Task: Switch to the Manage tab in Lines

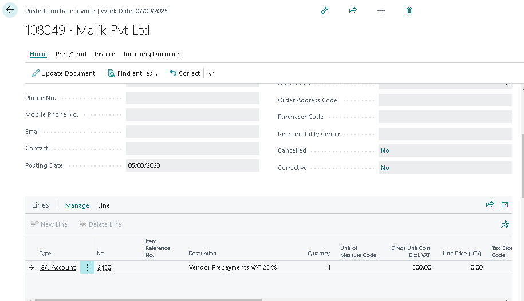Action: point(77,205)
